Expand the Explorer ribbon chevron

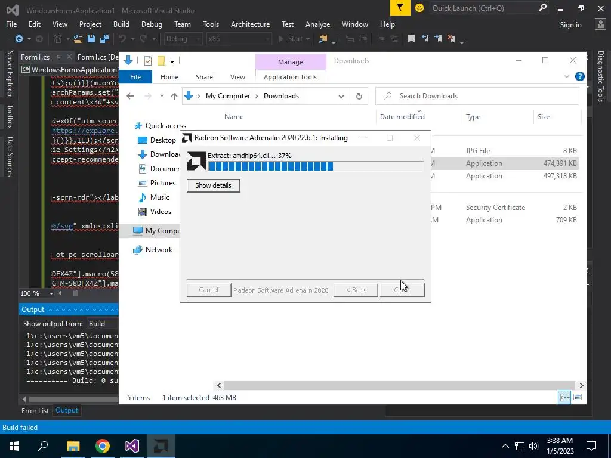click(567, 77)
